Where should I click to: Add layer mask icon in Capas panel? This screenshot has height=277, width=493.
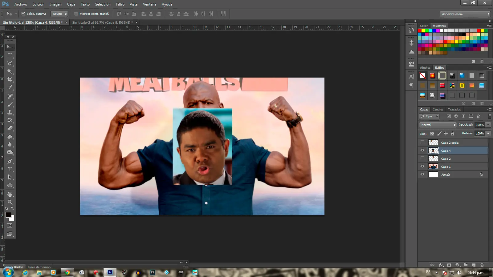449,265
